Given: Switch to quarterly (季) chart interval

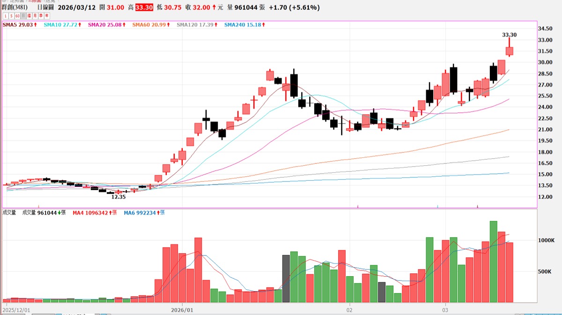Looking at the screenshot, I should (41, 16).
